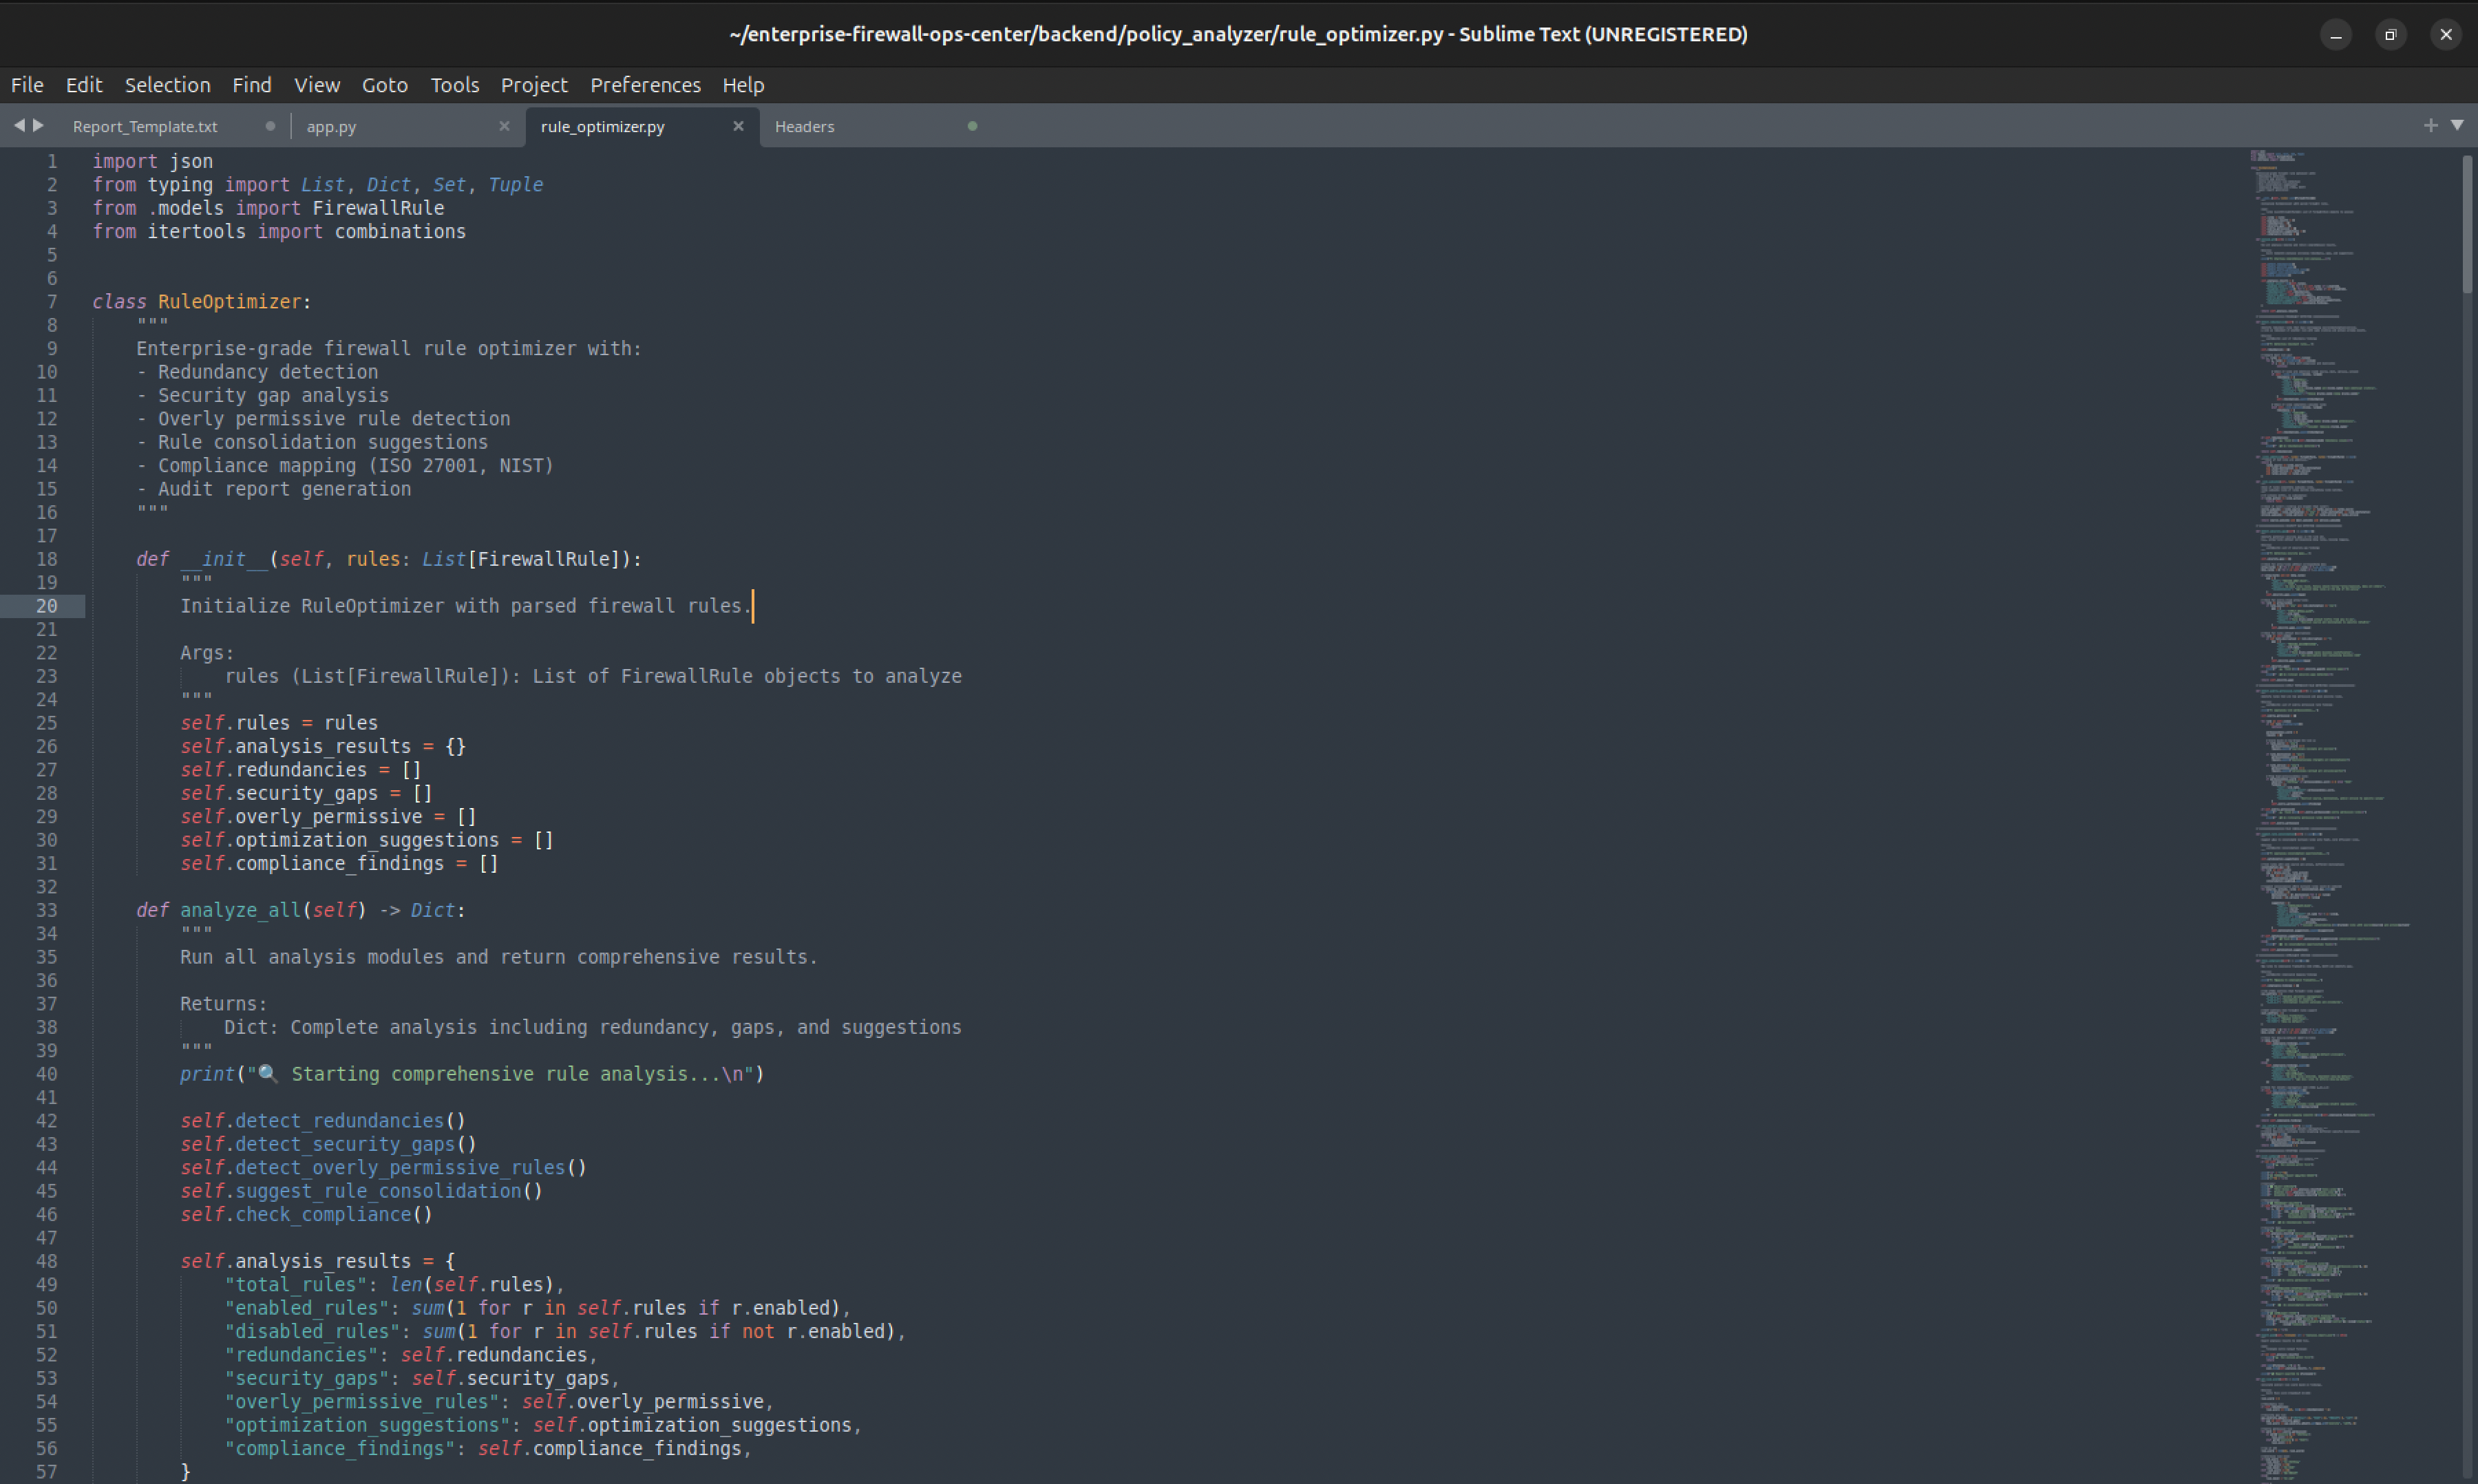
Task: Close the rule_optimizer.py tab
Action: [738, 126]
